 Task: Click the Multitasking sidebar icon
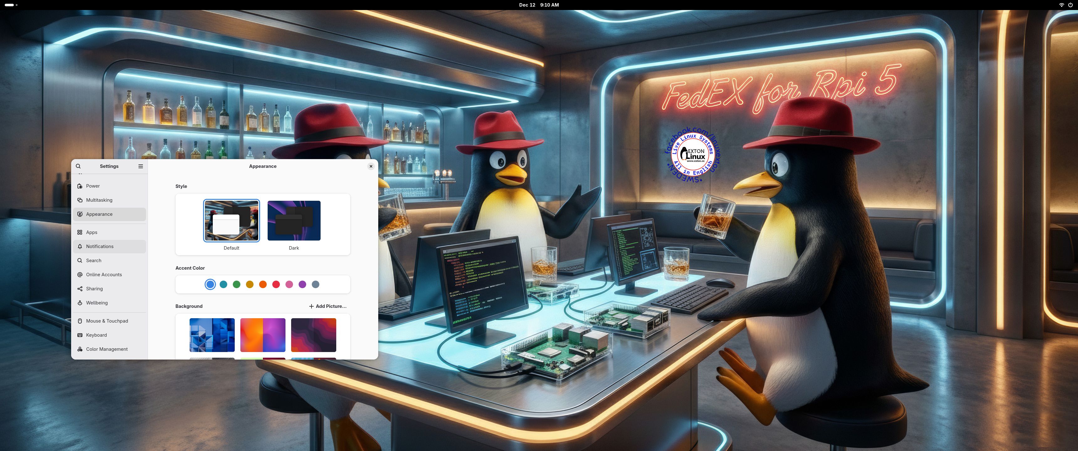pos(80,200)
